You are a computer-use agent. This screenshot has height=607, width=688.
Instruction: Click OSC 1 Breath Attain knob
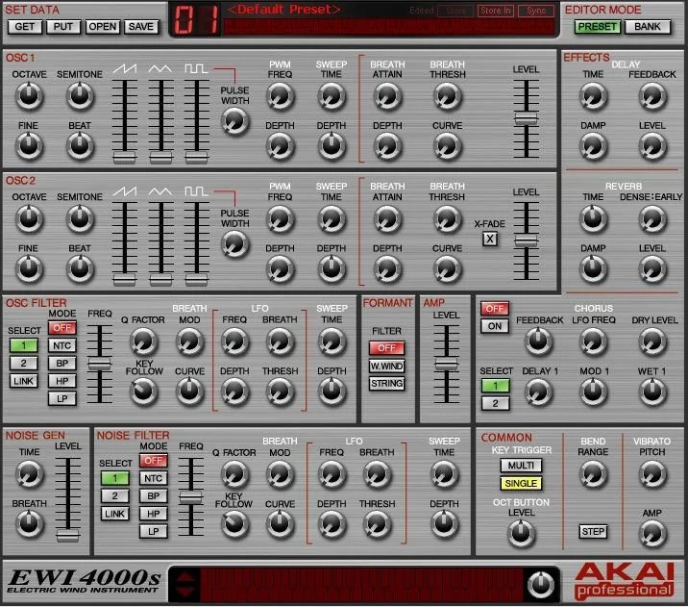387,96
